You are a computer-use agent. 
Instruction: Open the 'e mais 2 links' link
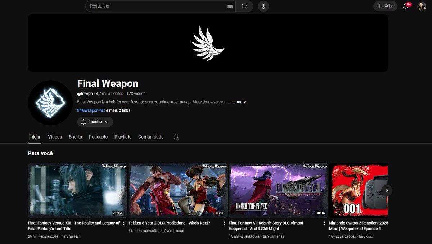[x=118, y=110]
